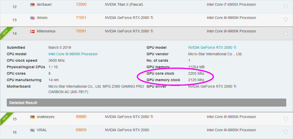Click US flag next to rkinslo
The width and height of the screenshot is (293, 139).
point(32,18)
